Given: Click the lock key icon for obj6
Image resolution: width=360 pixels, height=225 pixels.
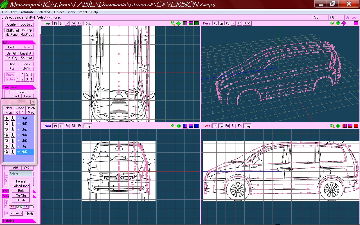Looking at the screenshot, I should [13, 146].
